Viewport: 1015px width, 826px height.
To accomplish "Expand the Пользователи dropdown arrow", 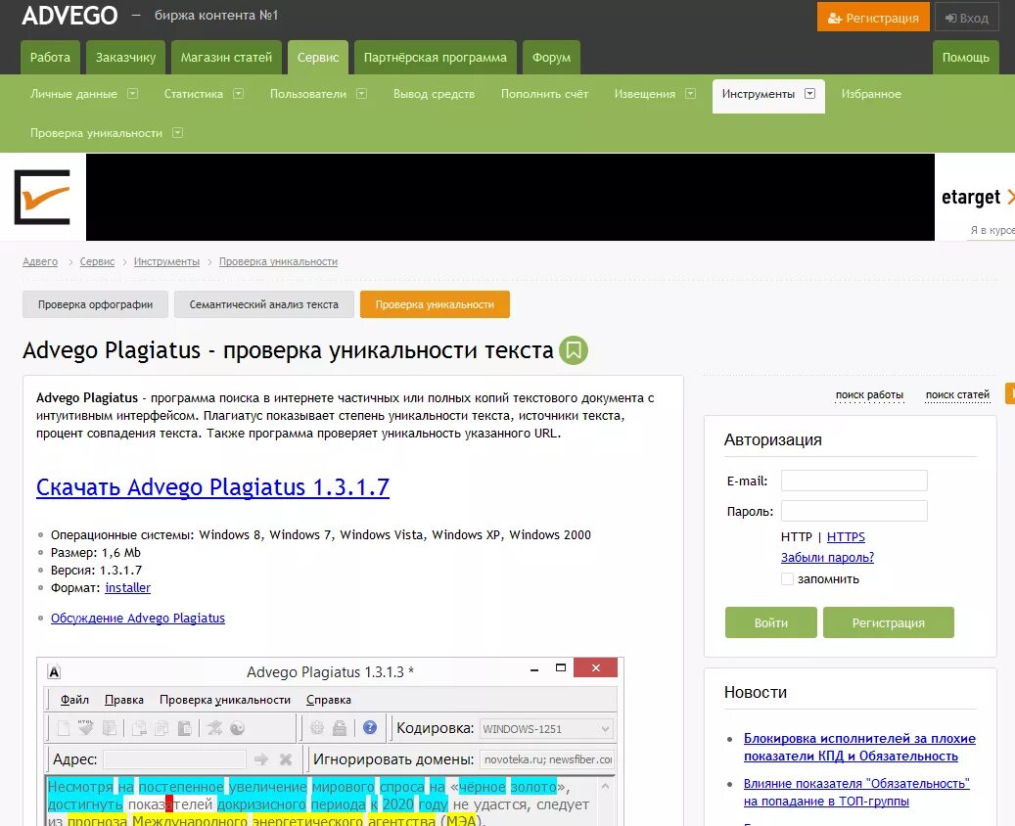I will pos(362,93).
